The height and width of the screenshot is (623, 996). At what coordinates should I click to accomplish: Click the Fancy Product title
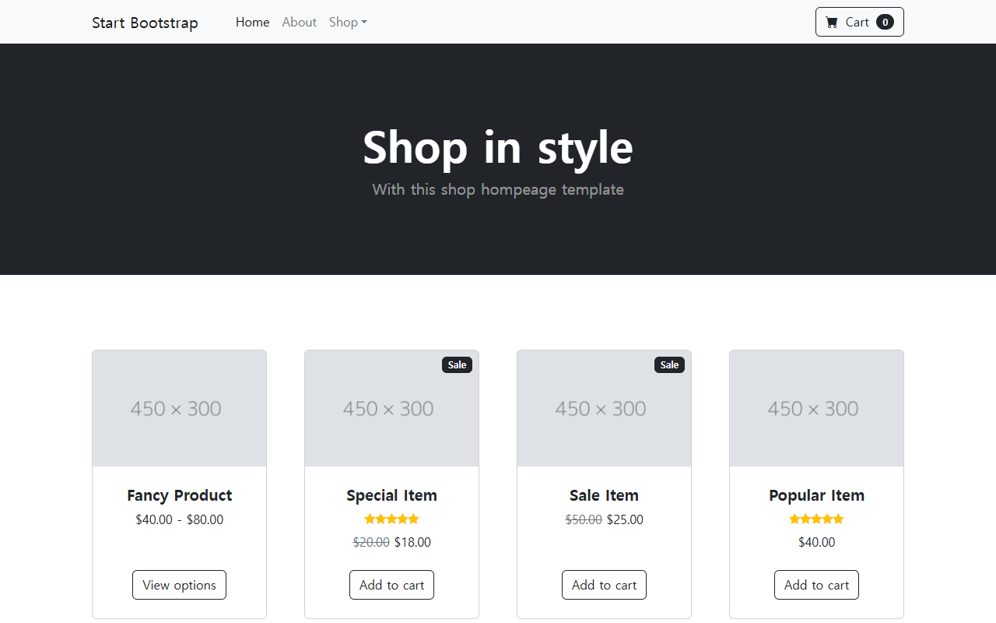click(179, 495)
